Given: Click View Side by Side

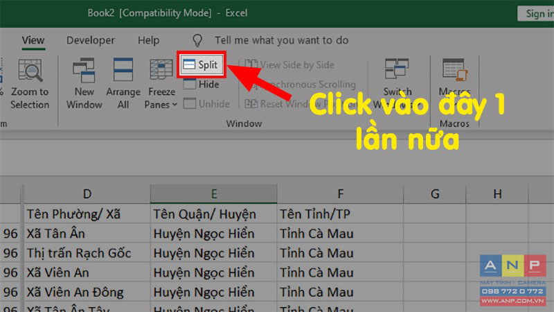Looking at the screenshot, I should (289, 64).
